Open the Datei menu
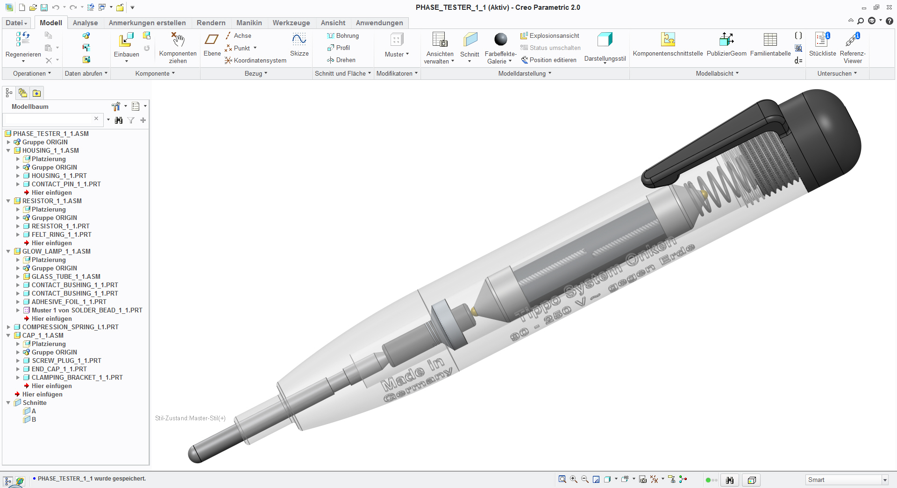Image resolution: width=897 pixels, height=488 pixels. (x=16, y=23)
